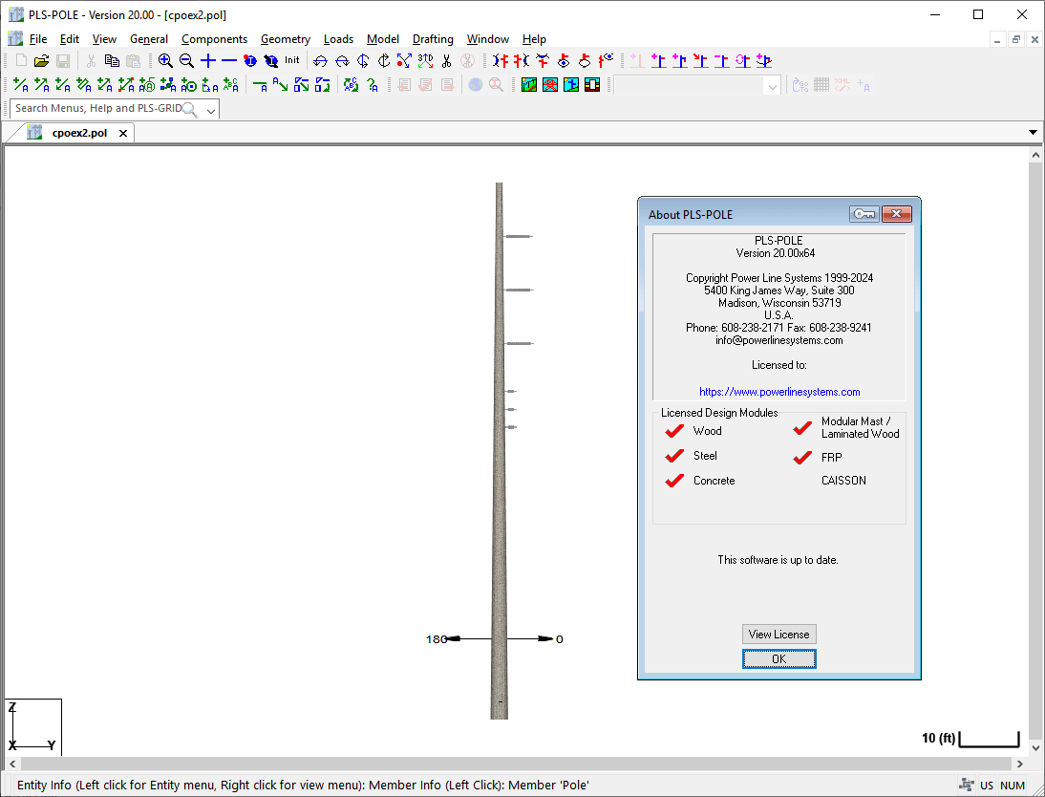Click the magenta plus blue pole icon
The width and height of the screenshot is (1045, 797).
658,61
